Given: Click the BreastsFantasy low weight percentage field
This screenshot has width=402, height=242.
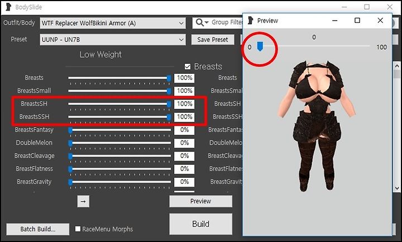Looking at the screenshot, I should point(184,130).
